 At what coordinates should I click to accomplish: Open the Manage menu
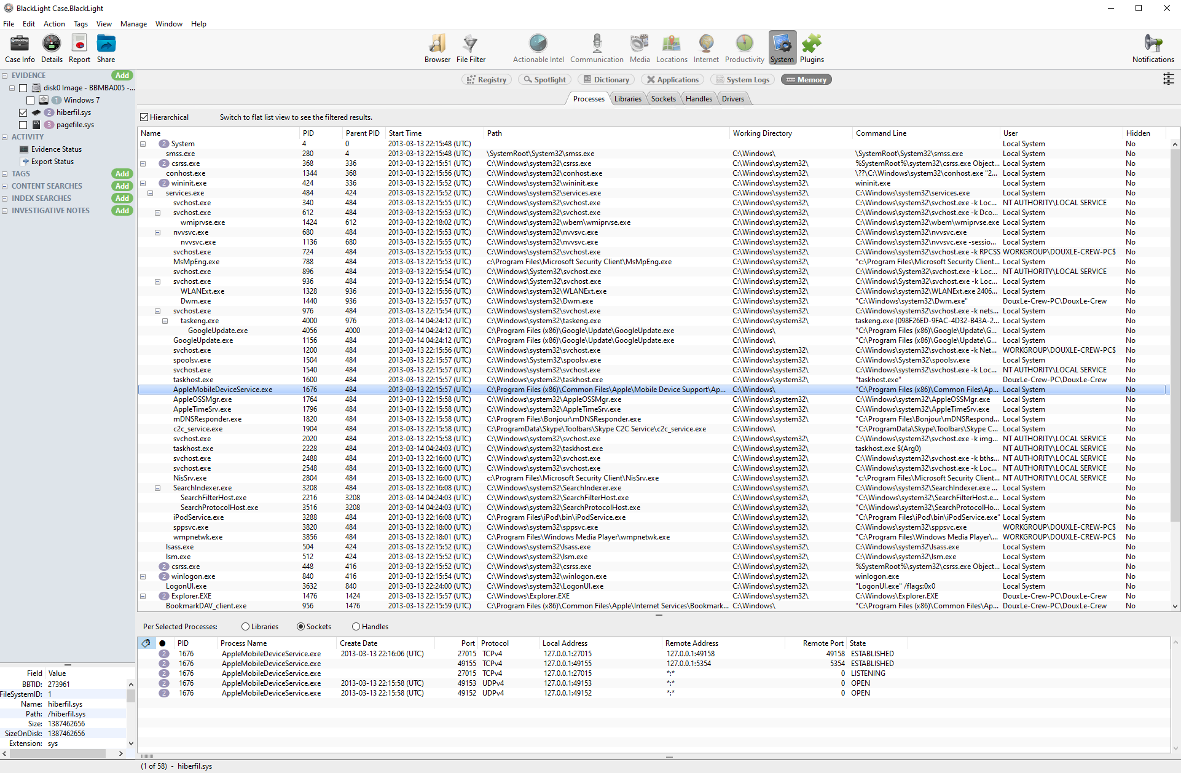pyautogui.click(x=133, y=24)
